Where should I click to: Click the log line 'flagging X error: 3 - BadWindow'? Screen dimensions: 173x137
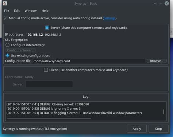[x=74, y=113]
